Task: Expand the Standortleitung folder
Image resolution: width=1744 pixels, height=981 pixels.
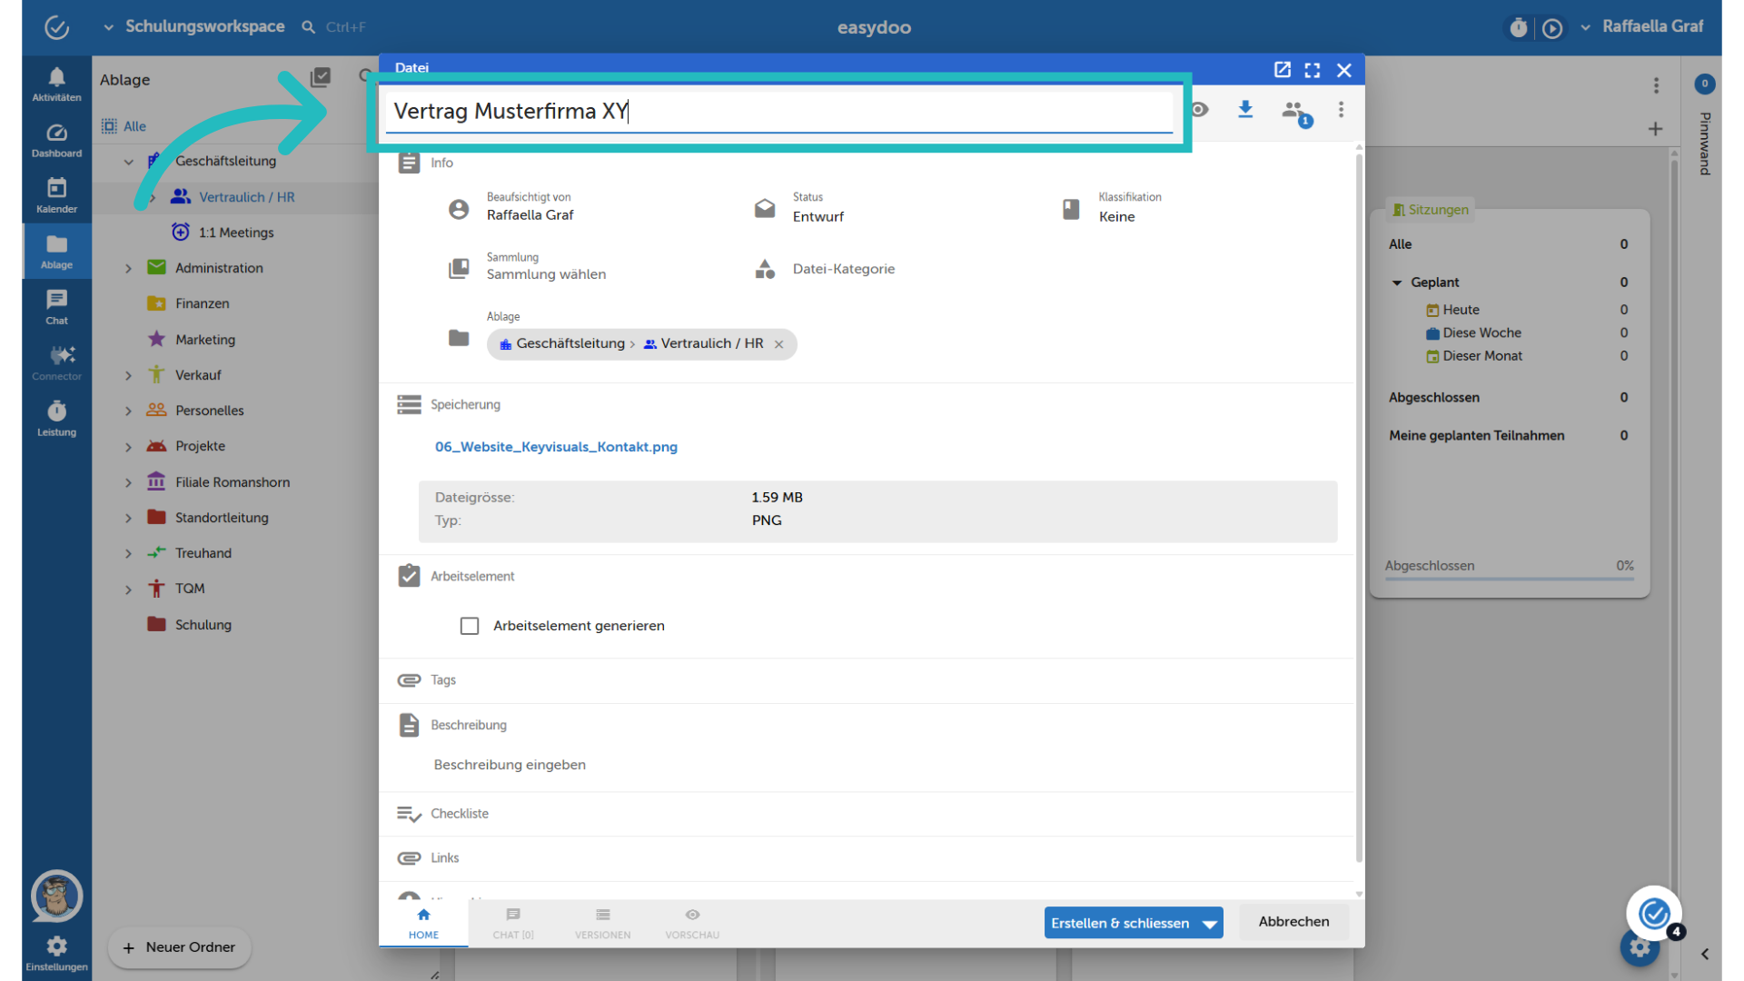Action: coord(128,519)
